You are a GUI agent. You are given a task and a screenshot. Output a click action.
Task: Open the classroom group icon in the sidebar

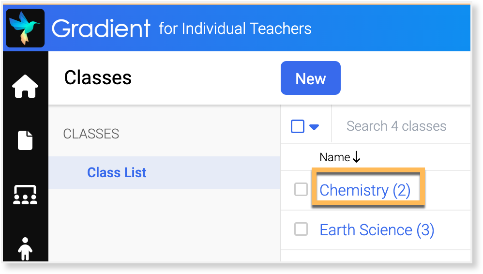pos(25,195)
